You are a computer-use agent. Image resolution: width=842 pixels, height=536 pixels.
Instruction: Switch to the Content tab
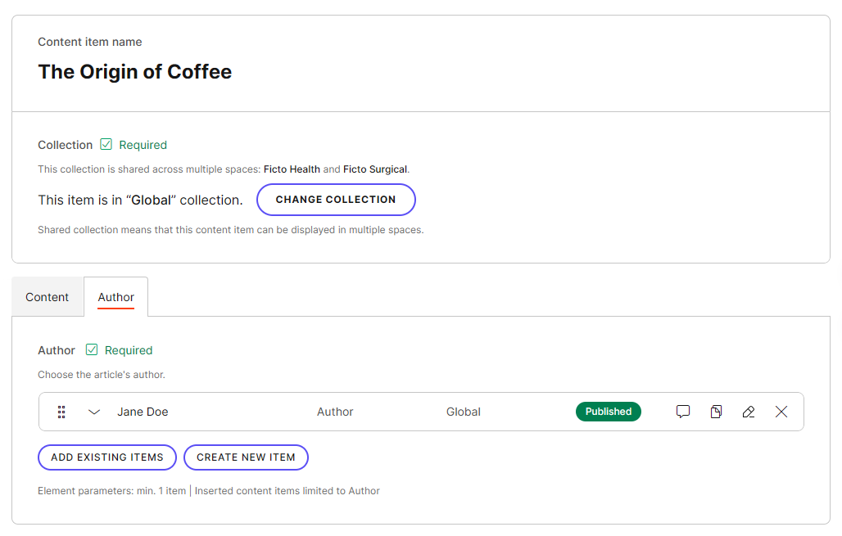(x=47, y=297)
